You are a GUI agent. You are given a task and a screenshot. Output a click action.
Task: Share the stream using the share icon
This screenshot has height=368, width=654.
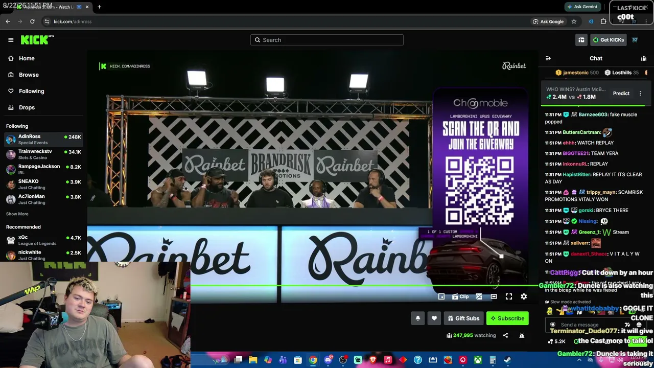coord(505,335)
